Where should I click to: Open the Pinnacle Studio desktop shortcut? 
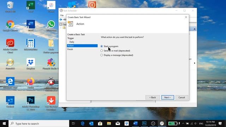coord(50,64)
